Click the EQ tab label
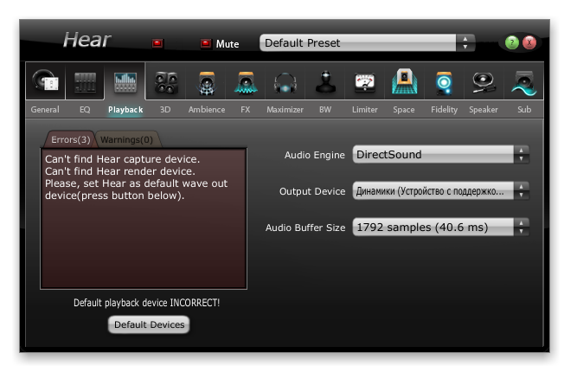 85,110
